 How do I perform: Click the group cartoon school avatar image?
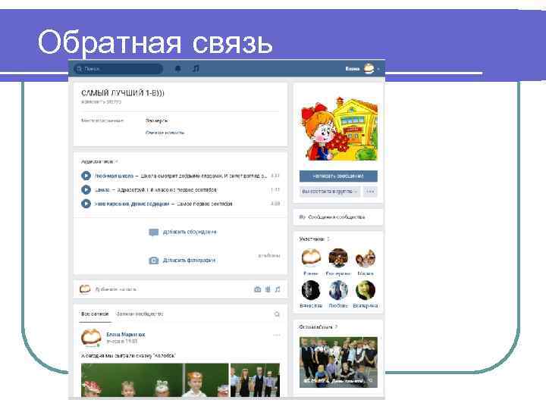pos(338,129)
